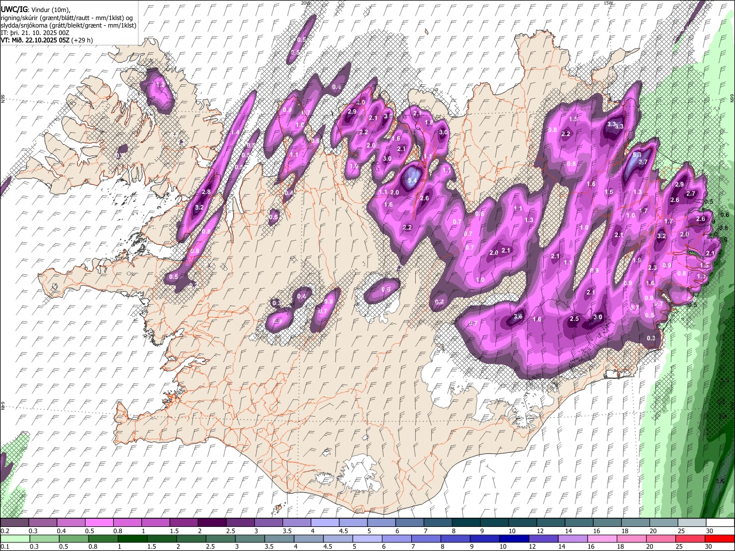Click the 1.2 value over the Westfjords

[160, 85]
